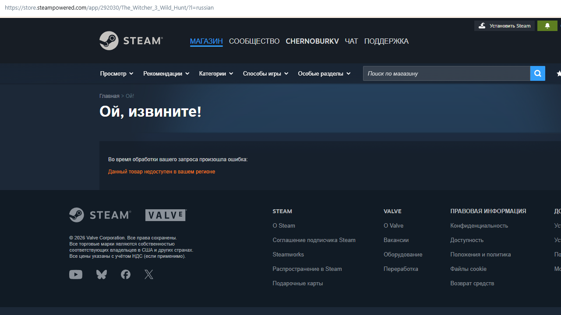Open the Доступность footer link

pyautogui.click(x=467, y=240)
